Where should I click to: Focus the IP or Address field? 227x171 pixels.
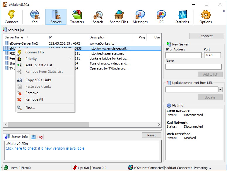click(183, 55)
